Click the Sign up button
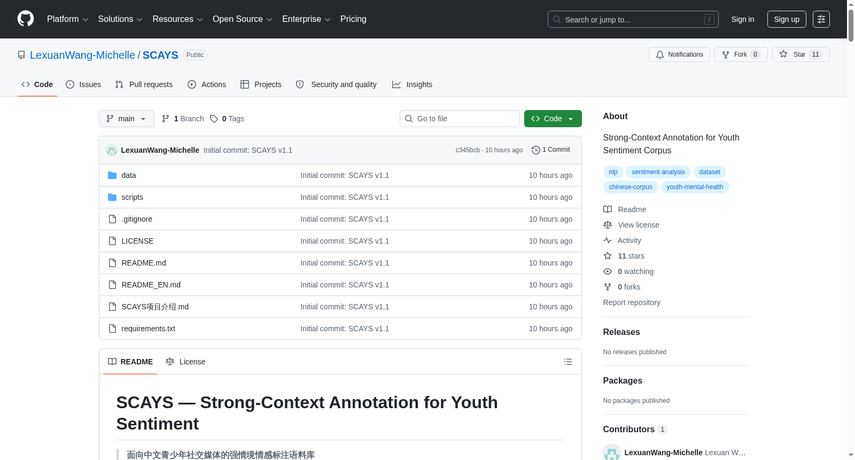 [x=787, y=19]
